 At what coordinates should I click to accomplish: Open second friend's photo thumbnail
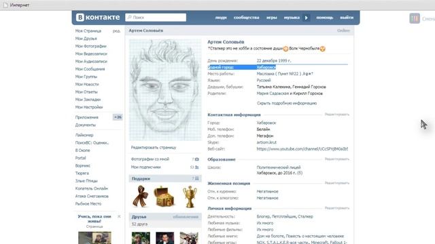pos(164,238)
